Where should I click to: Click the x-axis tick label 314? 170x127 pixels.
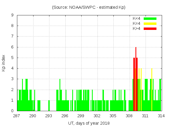161,116
